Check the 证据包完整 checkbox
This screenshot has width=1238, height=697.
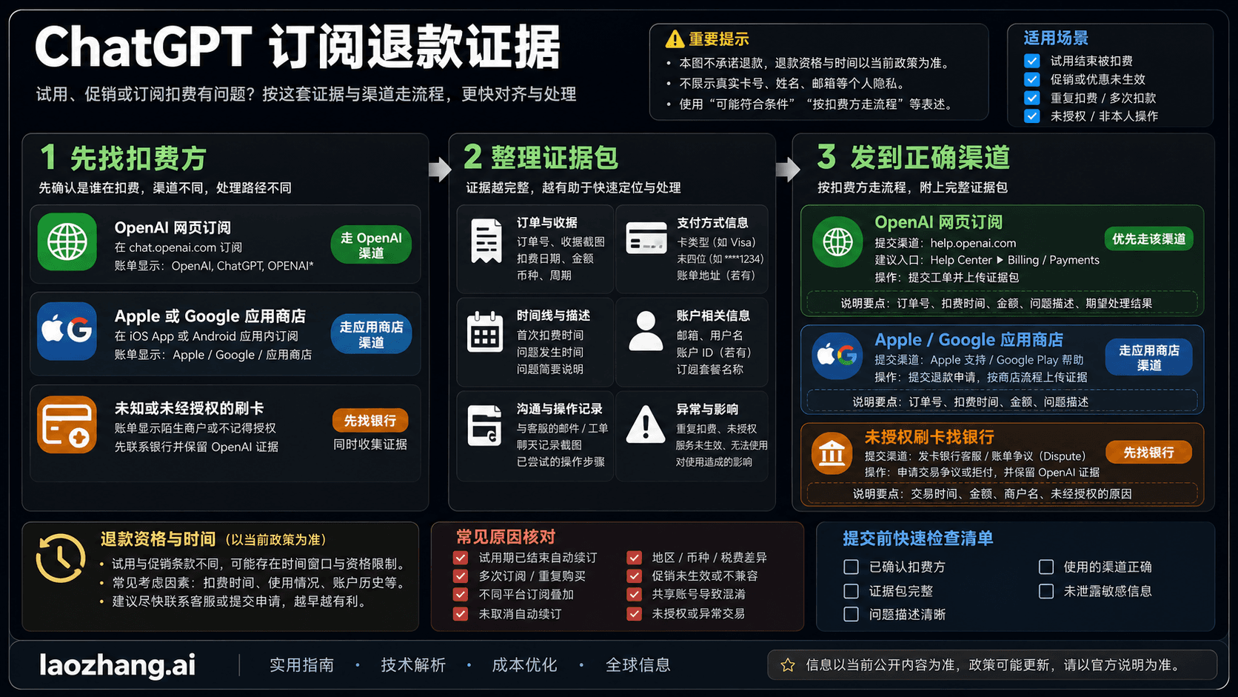point(851,591)
